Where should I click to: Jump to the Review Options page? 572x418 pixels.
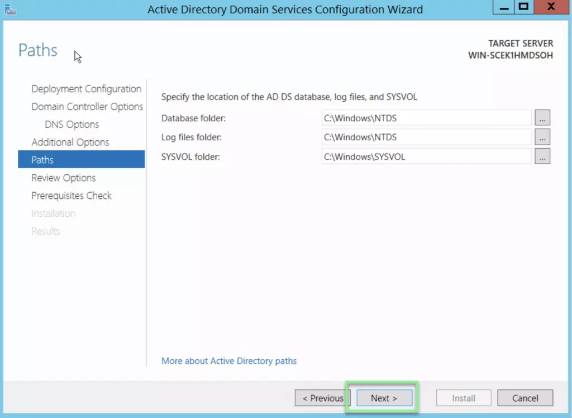(64, 178)
